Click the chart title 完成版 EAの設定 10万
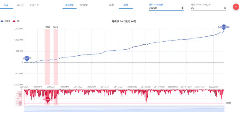239x114 pixels. pos(124,21)
